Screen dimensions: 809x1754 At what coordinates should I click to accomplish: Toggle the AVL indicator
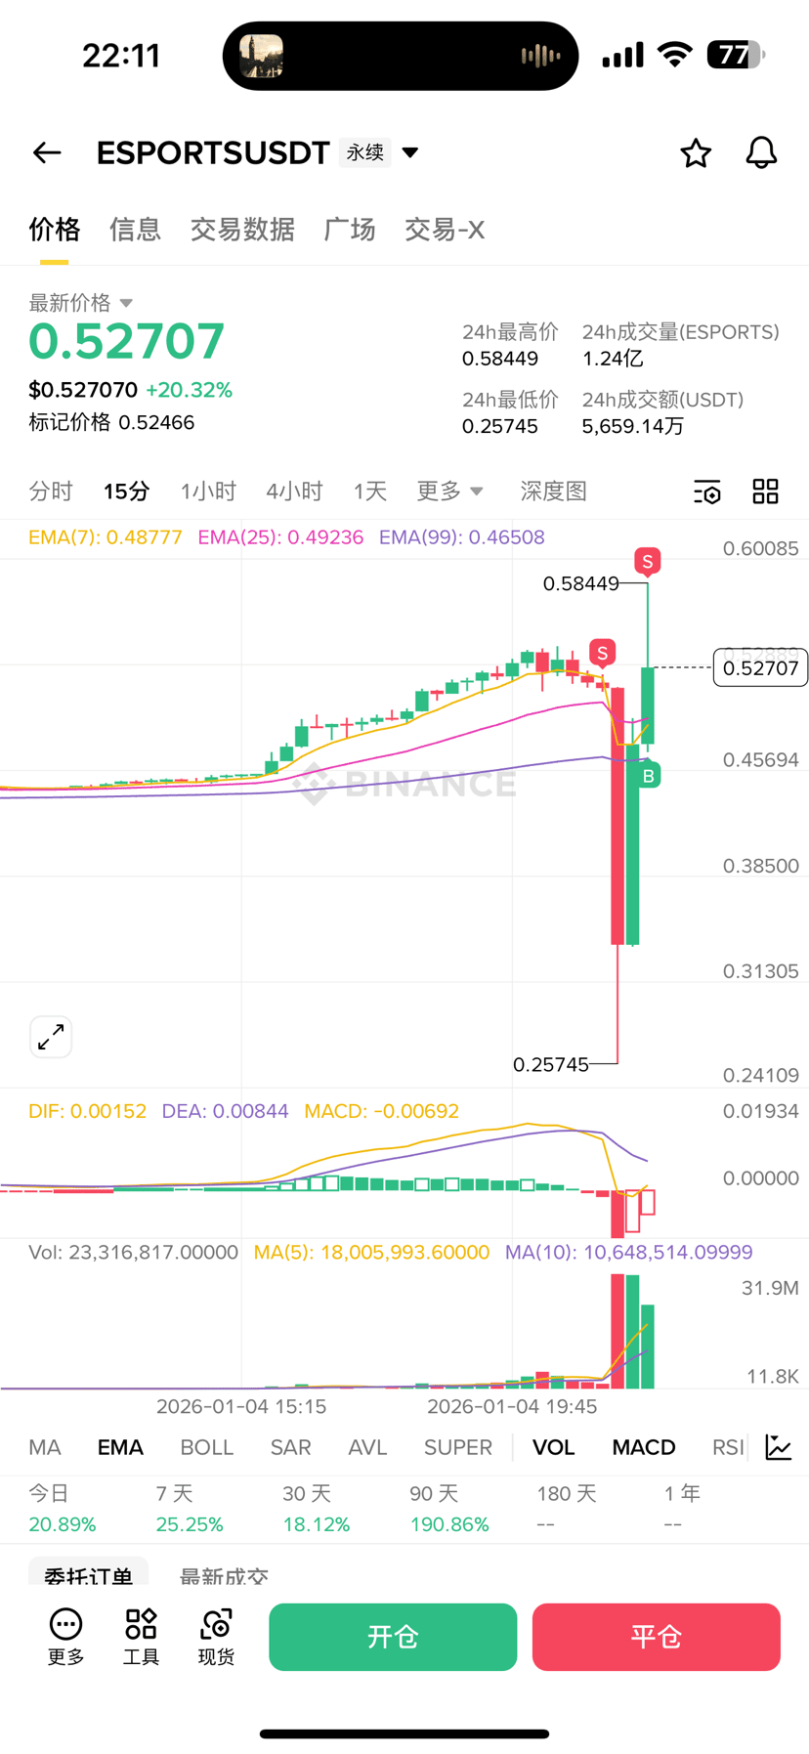[367, 1447]
